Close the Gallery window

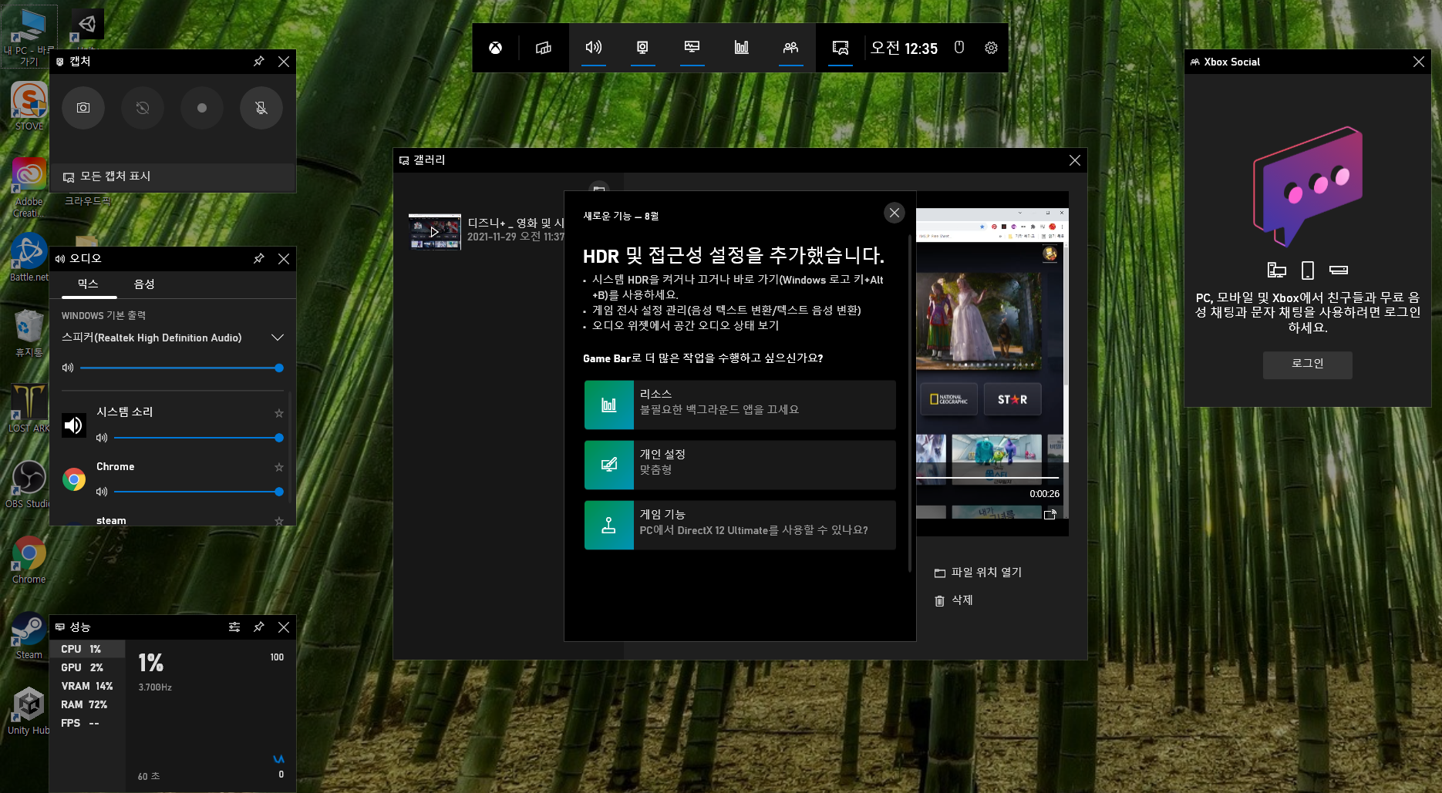(1075, 160)
